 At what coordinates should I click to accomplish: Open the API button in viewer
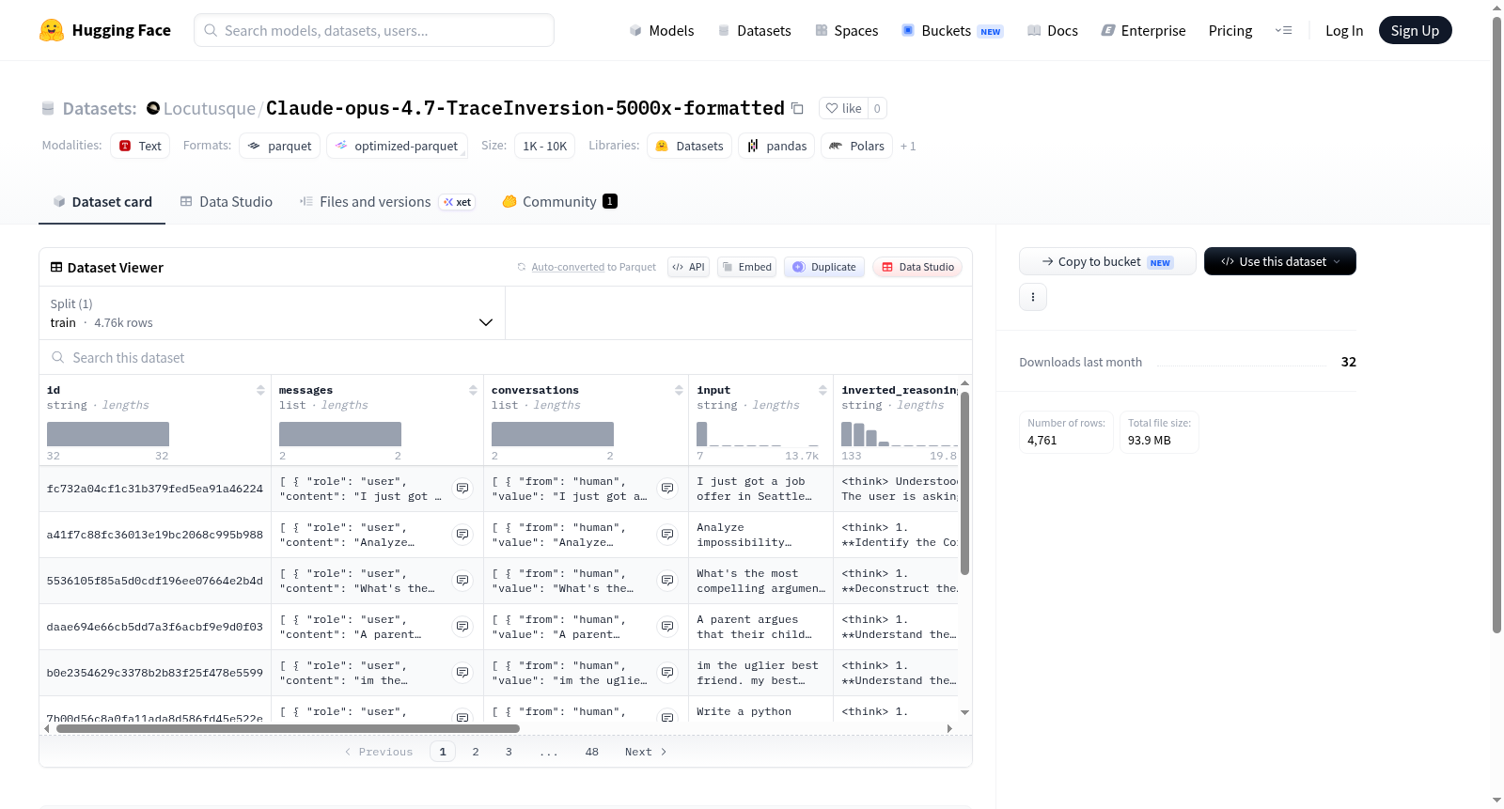coord(688,267)
